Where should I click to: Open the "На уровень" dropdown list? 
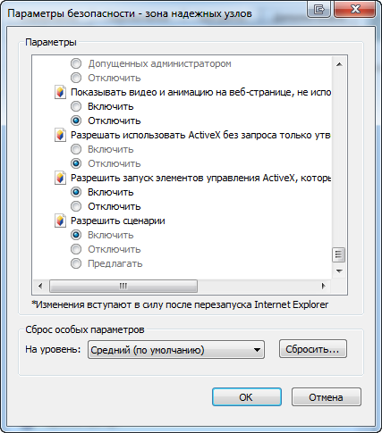point(176,350)
